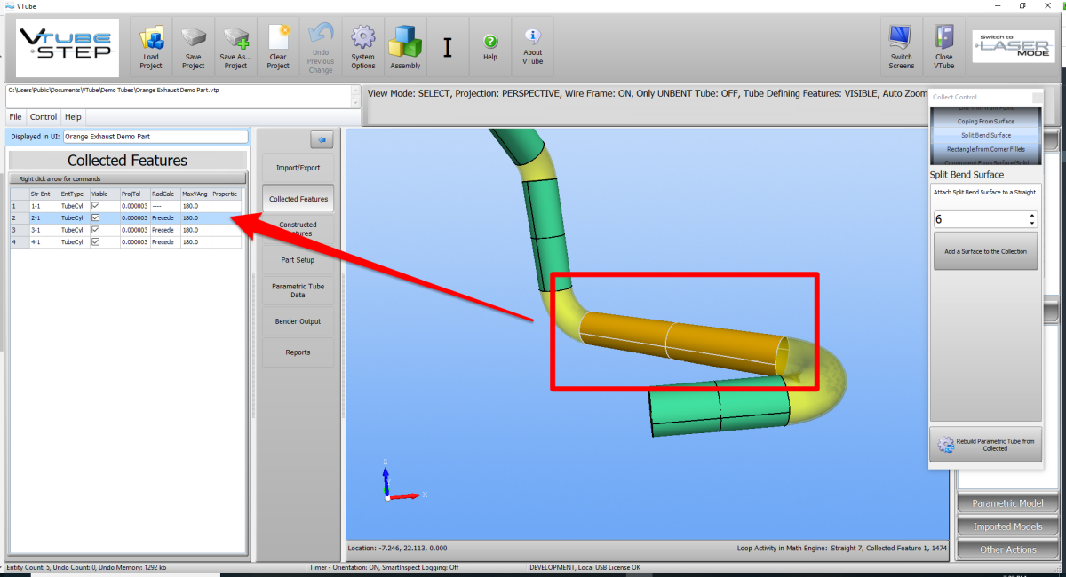Image resolution: width=1066 pixels, height=577 pixels.
Task: Choose Rectangle from Corner Fillets option
Action: click(x=985, y=149)
